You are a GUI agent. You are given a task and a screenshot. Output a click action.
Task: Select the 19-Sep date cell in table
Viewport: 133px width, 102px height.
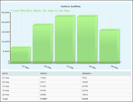(x=6, y=91)
